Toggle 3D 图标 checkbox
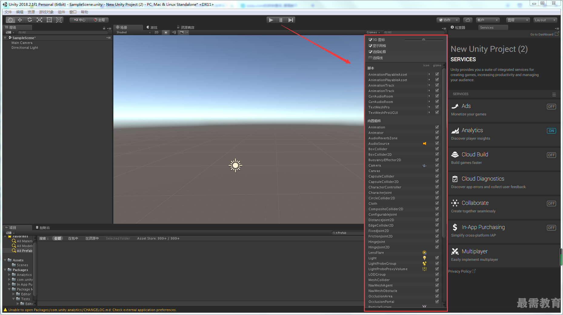563x315 pixels. pos(370,40)
